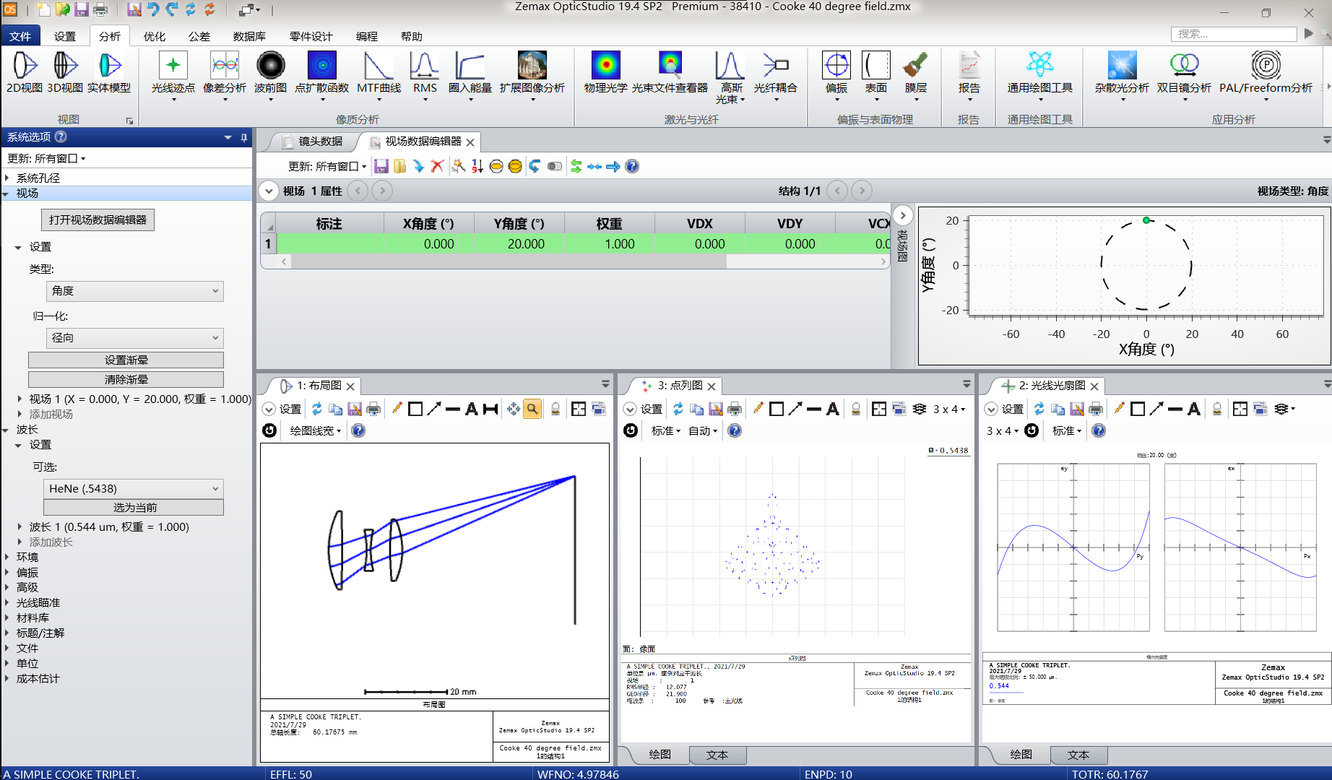
Task: Open the 光束文件查看器
Action: (670, 72)
